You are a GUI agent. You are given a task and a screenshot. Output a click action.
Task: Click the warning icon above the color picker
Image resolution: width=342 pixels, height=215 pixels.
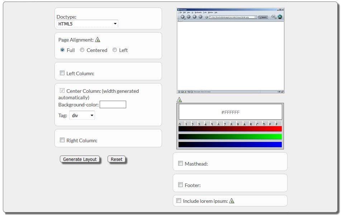179,100
